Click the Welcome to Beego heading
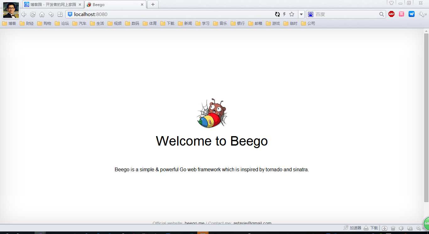Screen dimensions: 429x234 coord(212,141)
